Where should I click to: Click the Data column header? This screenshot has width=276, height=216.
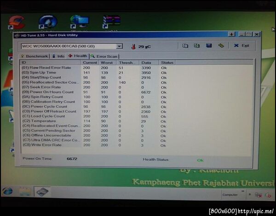[x=149, y=63]
